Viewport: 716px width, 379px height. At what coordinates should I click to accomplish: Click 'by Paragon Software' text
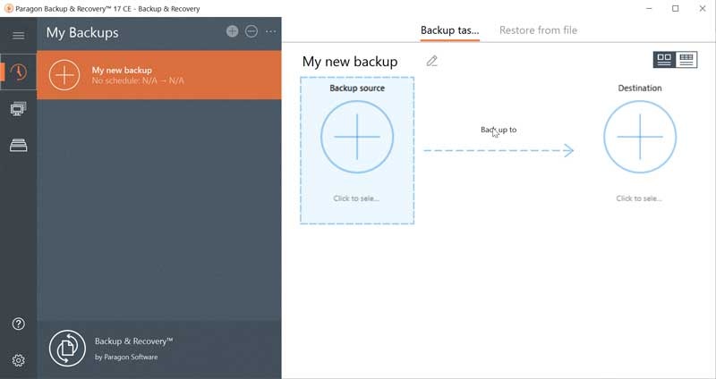pyautogui.click(x=126, y=358)
